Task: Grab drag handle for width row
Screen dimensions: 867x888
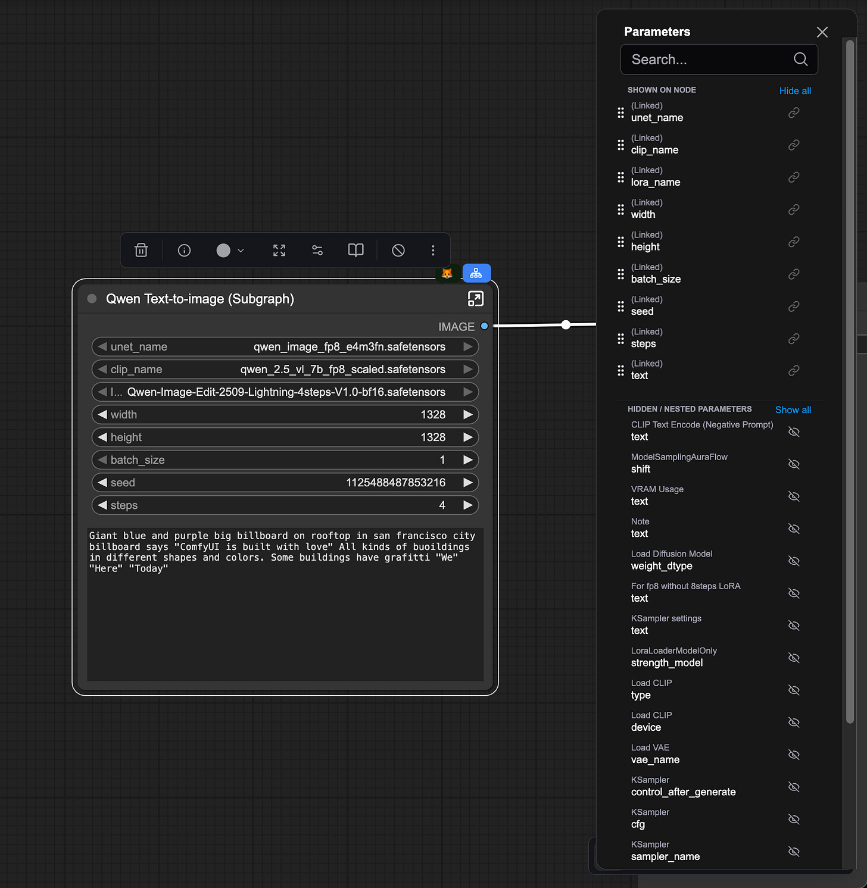Action: click(620, 210)
